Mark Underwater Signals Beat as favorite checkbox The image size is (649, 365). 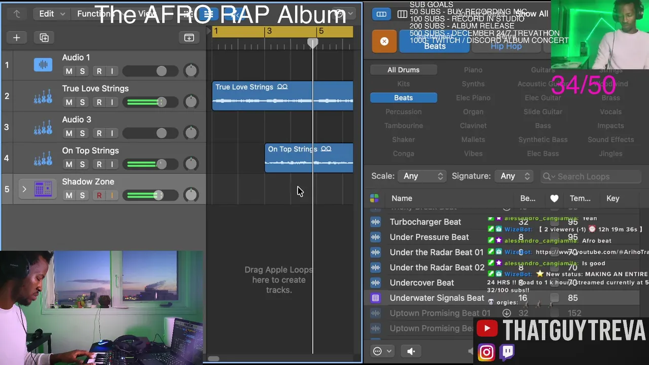[x=555, y=298]
